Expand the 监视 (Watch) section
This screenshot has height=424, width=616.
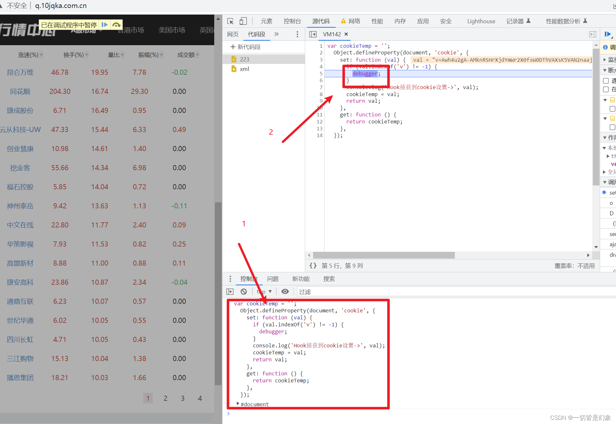pyautogui.click(x=605, y=59)
